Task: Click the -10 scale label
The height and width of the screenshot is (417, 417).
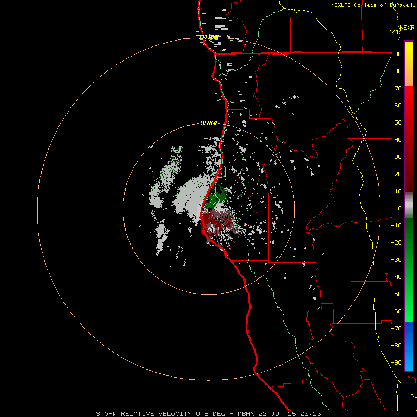Action: coord(396,226)
